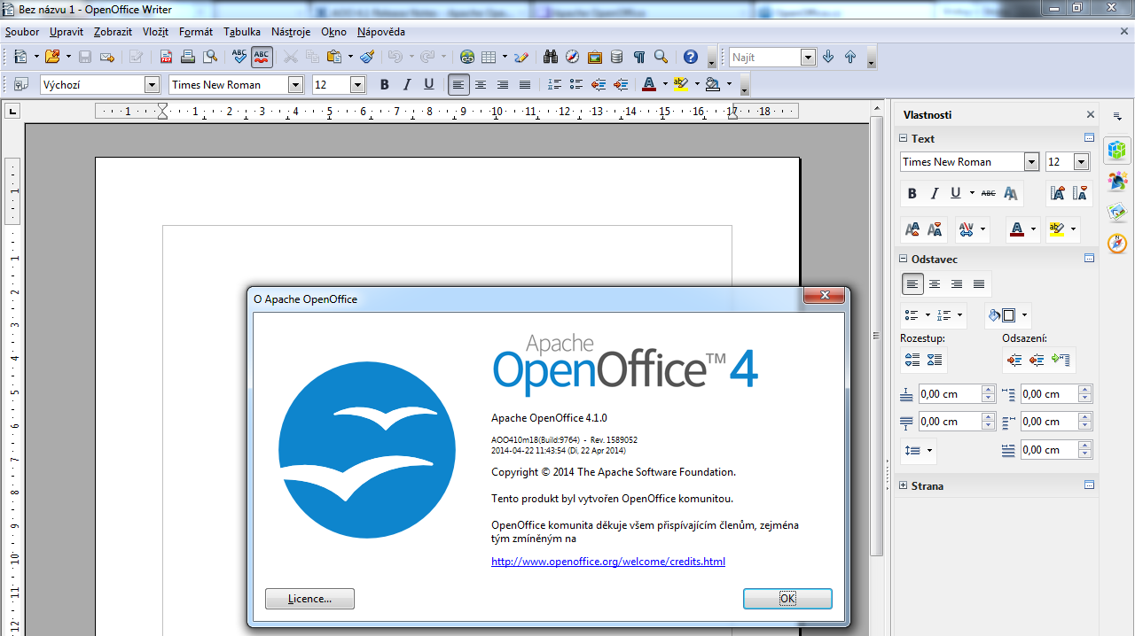Collapse the Odstavec section in sidebar
This screenshot has width=1135, height=636.
click(904, 259)
